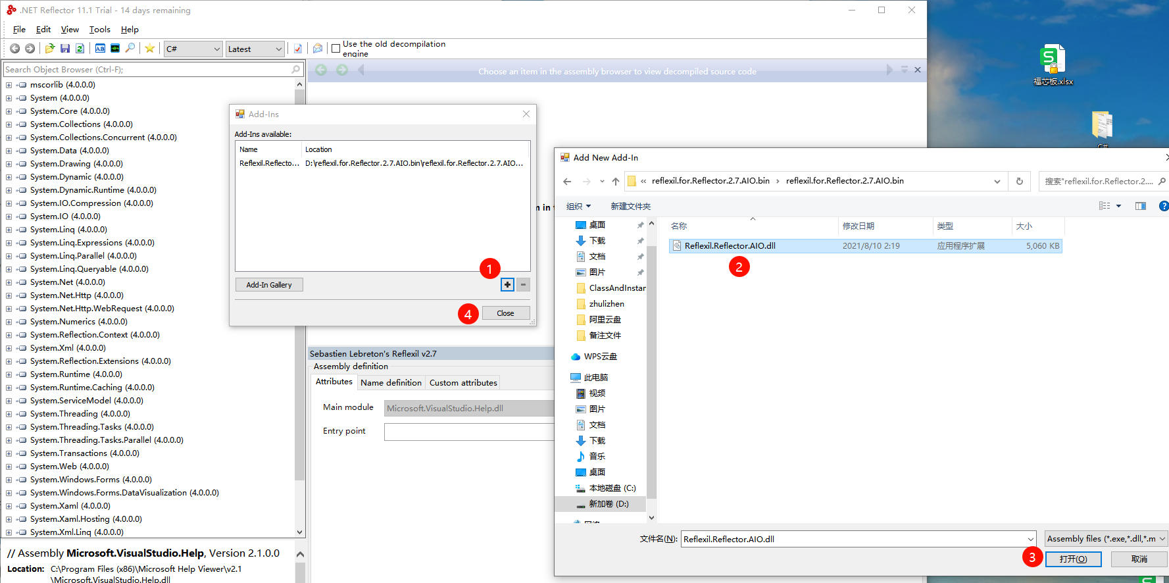Viewport: 1169px width, 583px height.
Task: Expand the System.Xml tree node
Action: pyautogui.click(x=9, y=348)
